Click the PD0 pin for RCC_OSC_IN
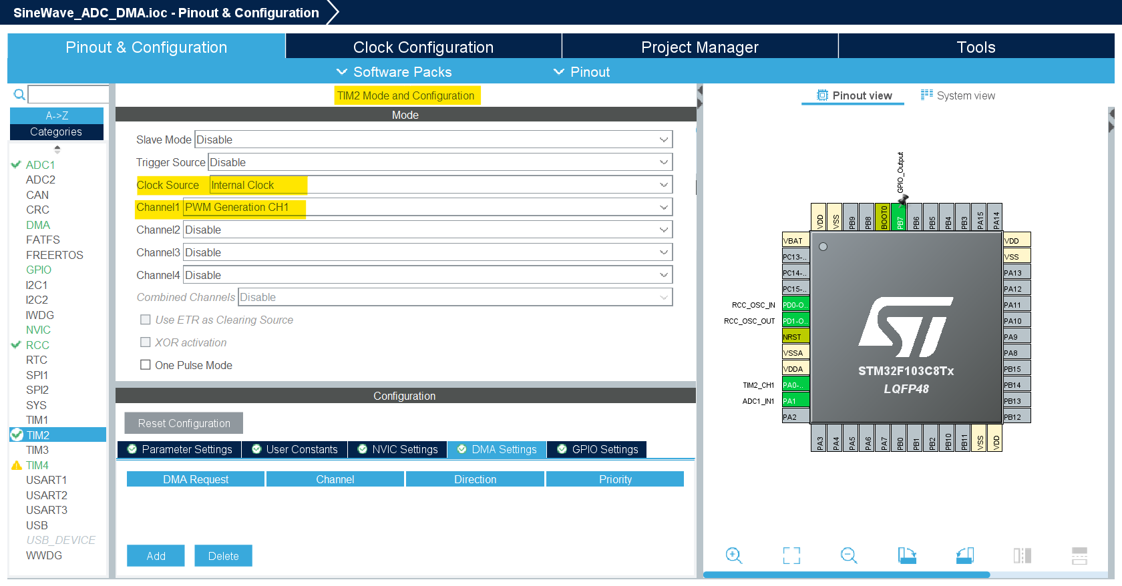The height and width of the screenshot is (586, 1122). tap(795, 304)
